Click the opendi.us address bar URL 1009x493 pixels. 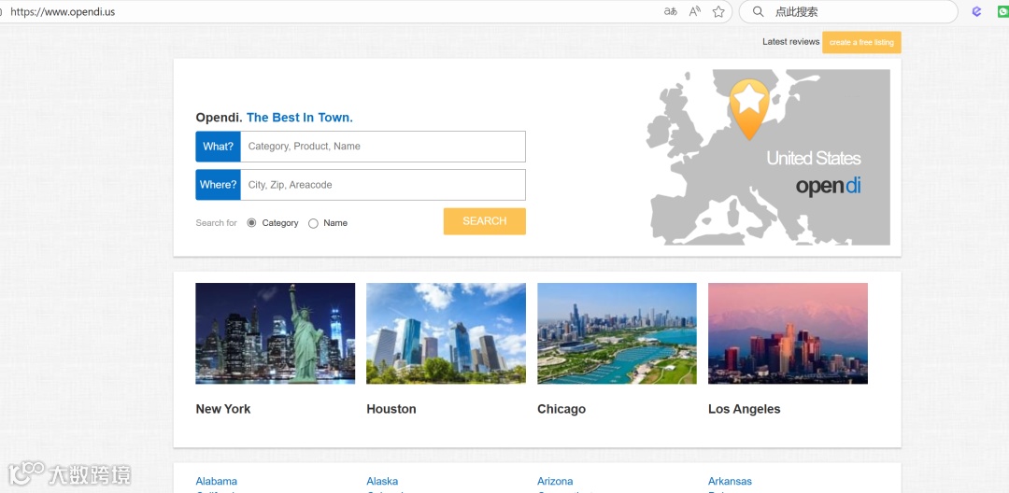(x=64, y=11)
